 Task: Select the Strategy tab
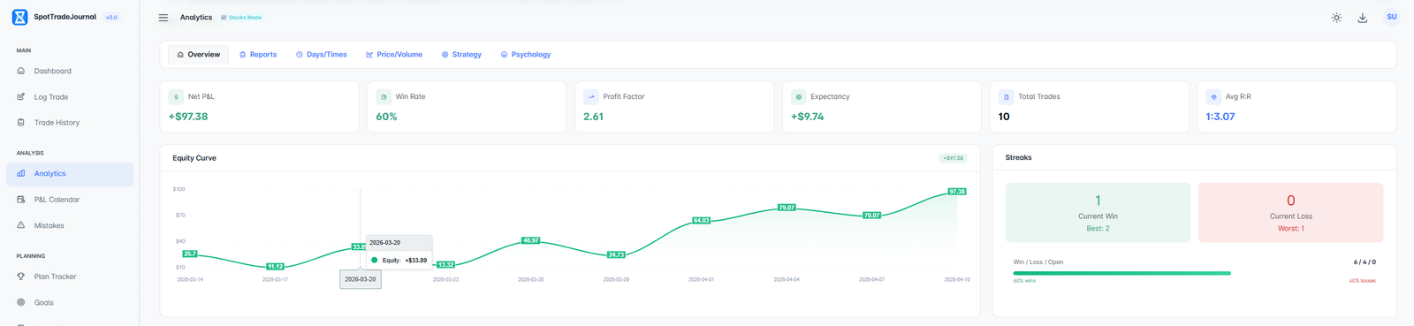pos(461,55)
